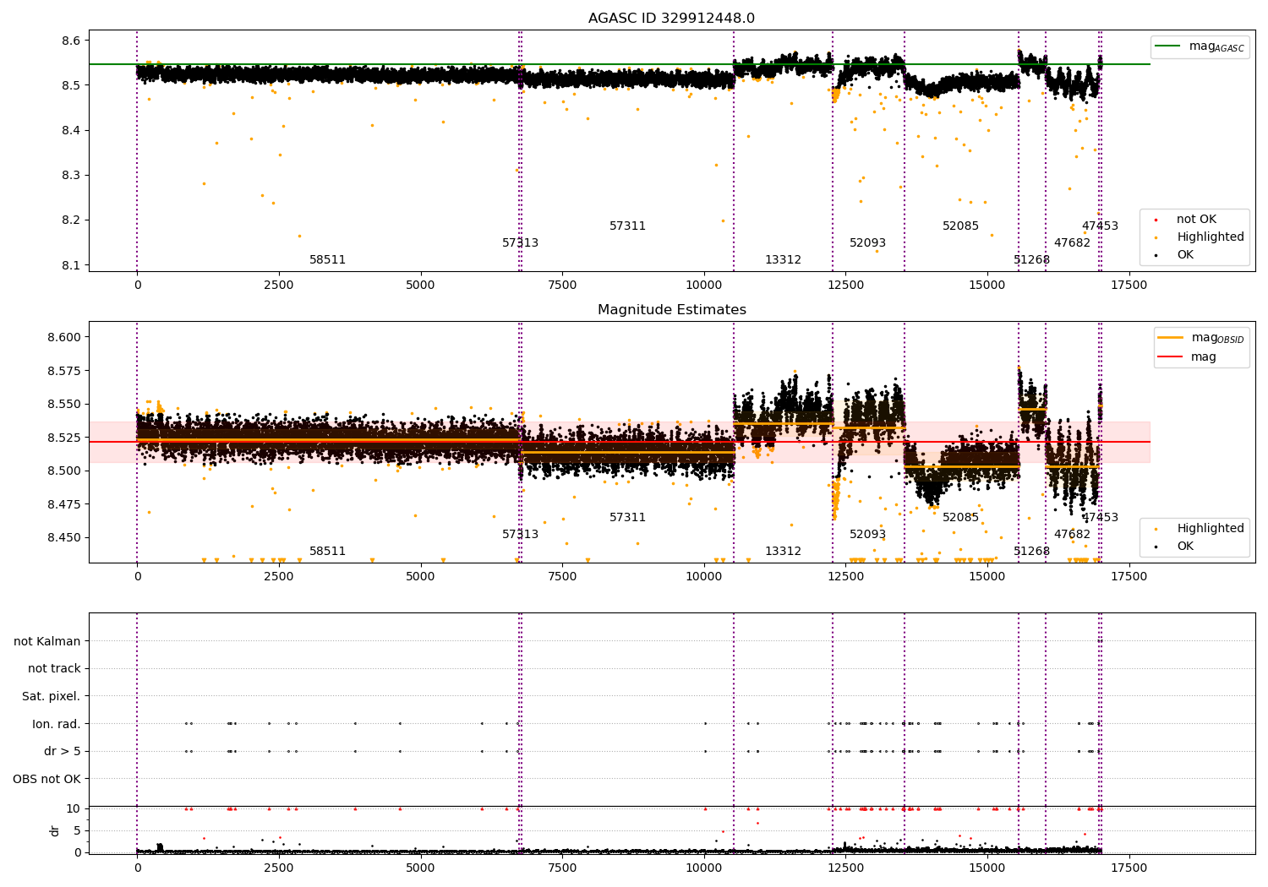Select the 'not track' row label
Screen dimensions: 1268x887
(x=54, y=668)
